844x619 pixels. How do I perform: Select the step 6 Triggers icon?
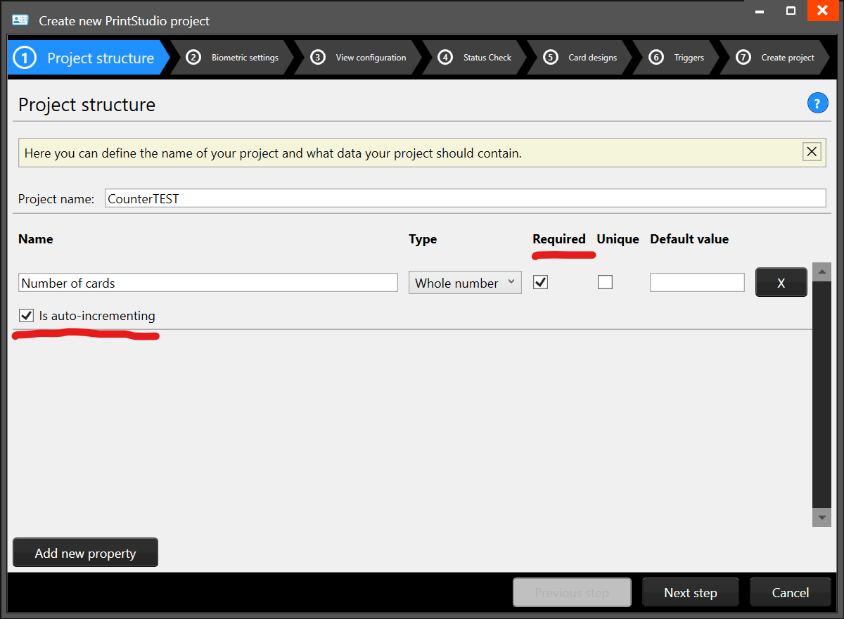pyautogui.click(x=656, y=57)
